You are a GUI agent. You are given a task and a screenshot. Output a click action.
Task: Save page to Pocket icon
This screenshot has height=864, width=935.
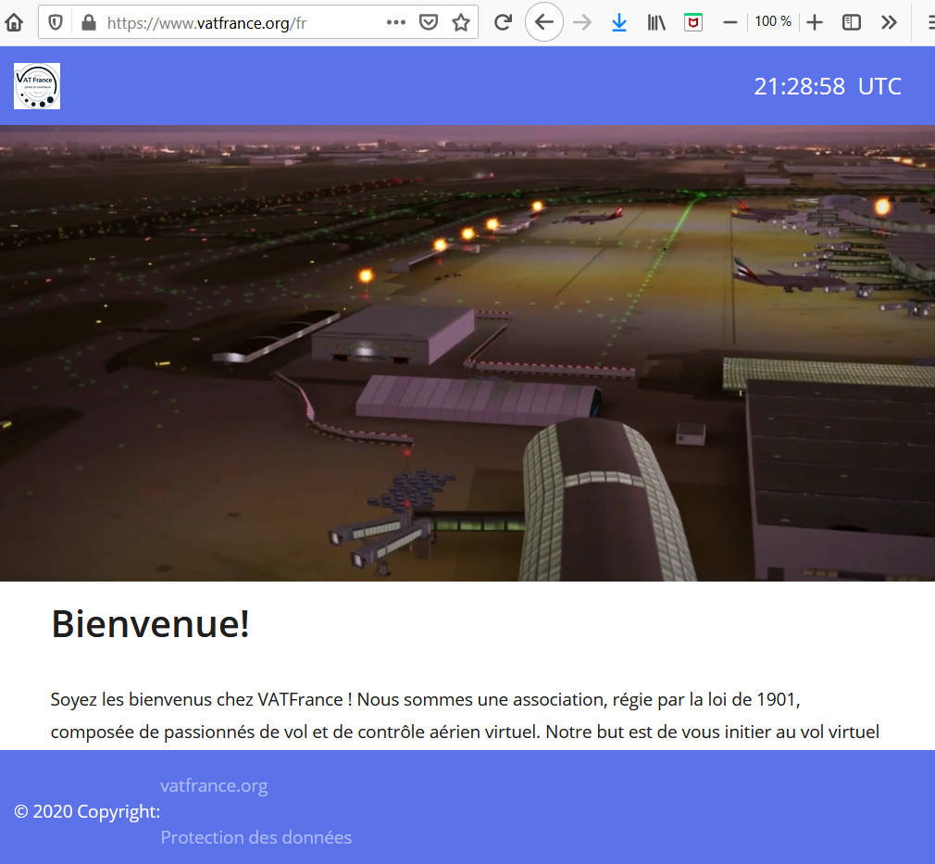[x=428, y=22]
